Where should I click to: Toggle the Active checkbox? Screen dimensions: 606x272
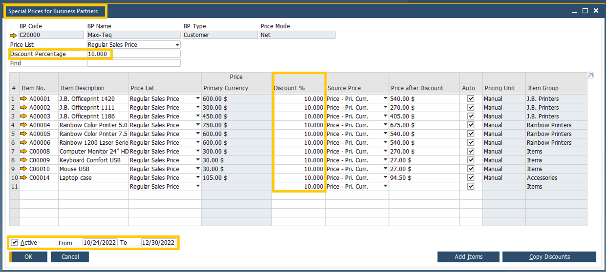[x=15, y=243]
